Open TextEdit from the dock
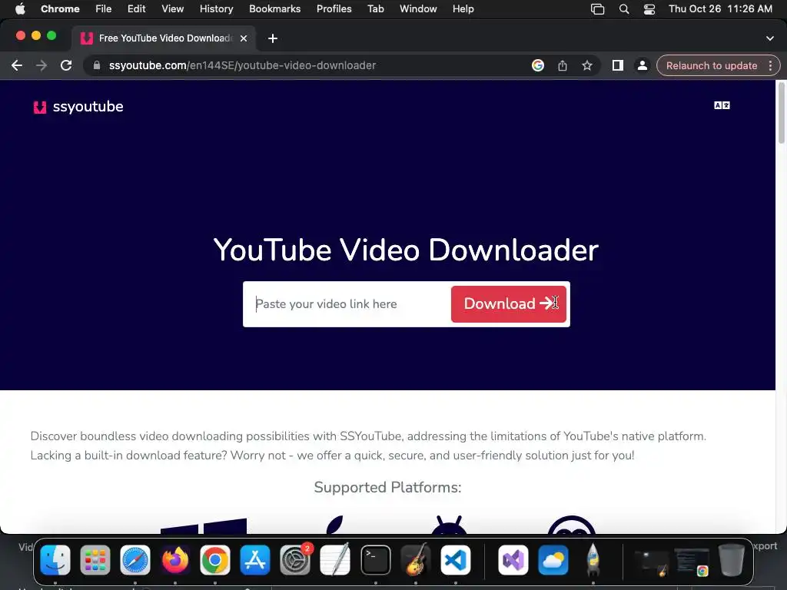Viewport: 787px width, 590px height. tap(335, 560)
